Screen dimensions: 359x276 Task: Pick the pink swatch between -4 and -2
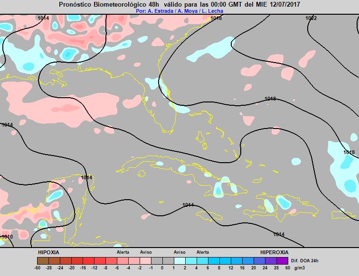pos(134,261)
